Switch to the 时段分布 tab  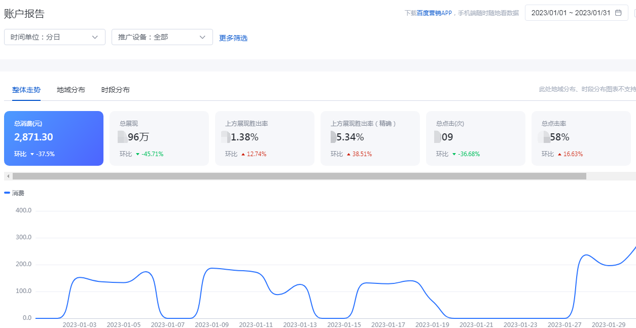point(116,90)
